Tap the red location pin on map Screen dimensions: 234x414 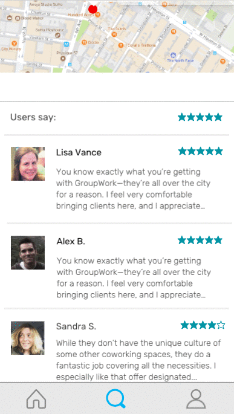pos(93,9)
